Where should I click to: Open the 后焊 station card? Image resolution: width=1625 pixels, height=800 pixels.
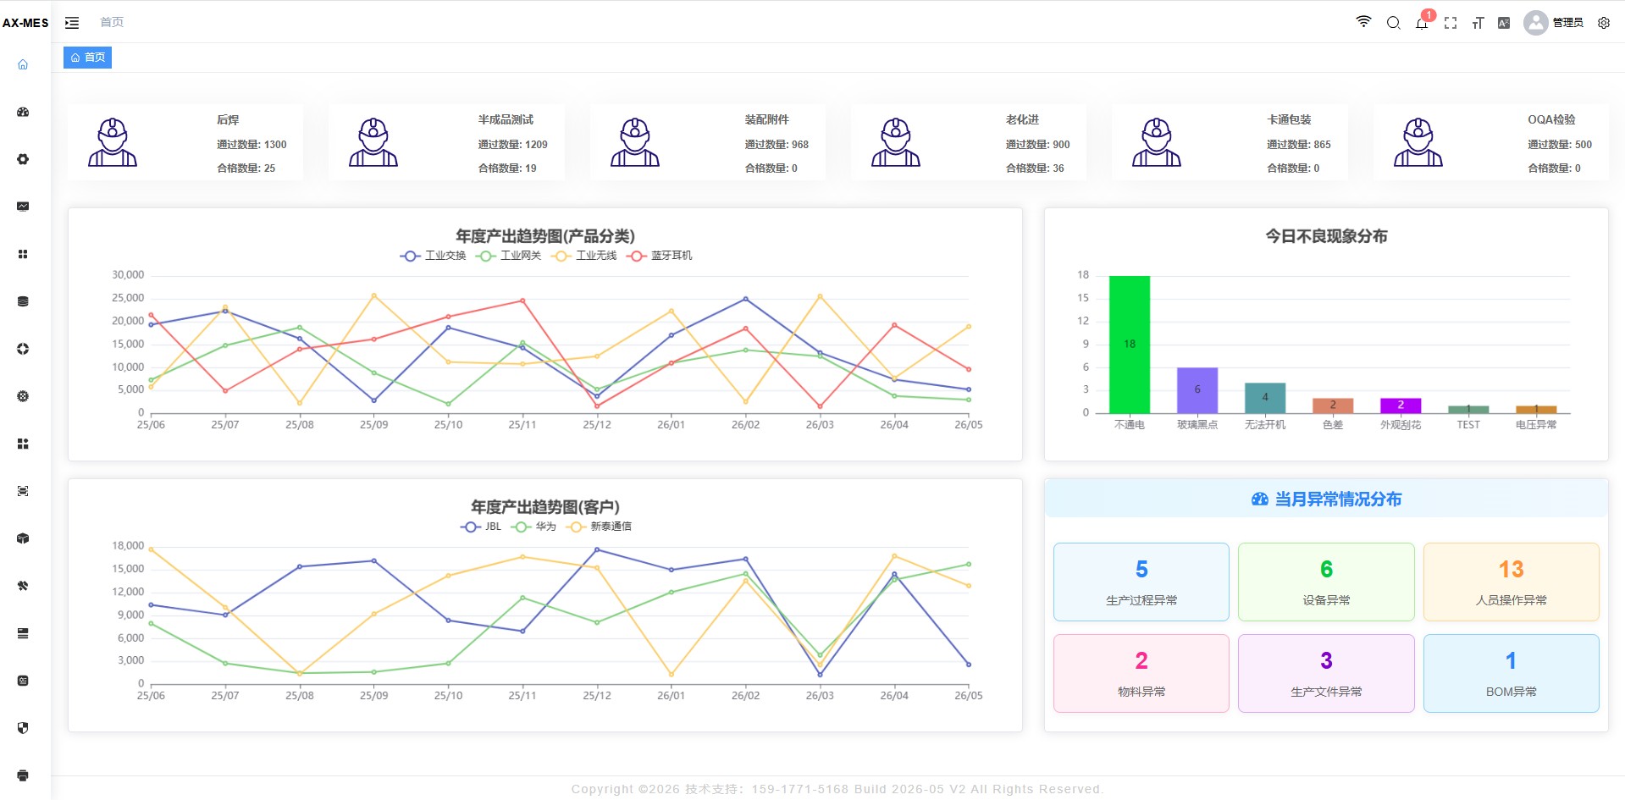pyautogui.click(x=185, y=142)
